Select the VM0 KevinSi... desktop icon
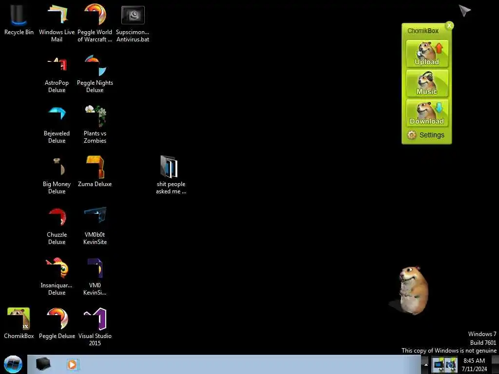 pos(95,276)
